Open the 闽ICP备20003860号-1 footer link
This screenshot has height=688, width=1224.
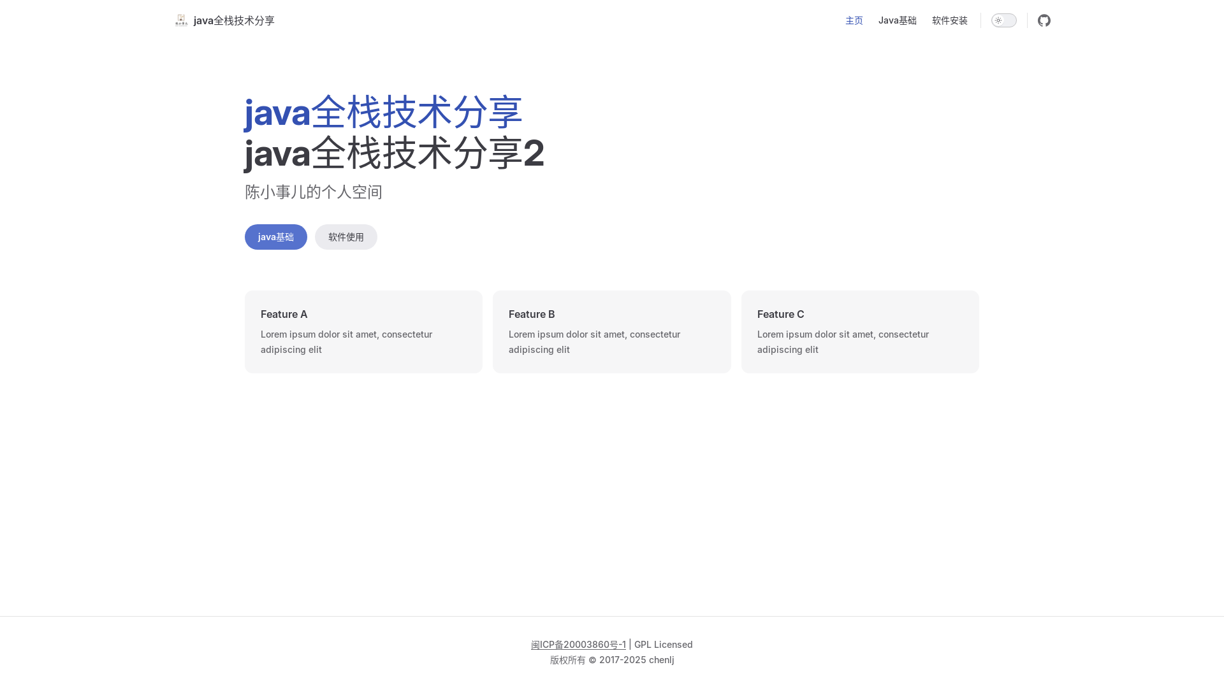point(578,645)
